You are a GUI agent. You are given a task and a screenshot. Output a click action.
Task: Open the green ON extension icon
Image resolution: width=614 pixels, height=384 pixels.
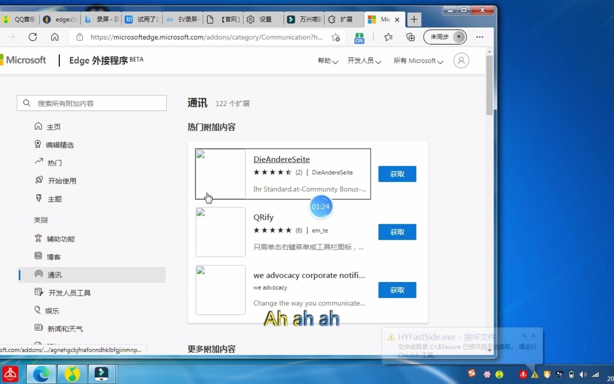point(359,37)
